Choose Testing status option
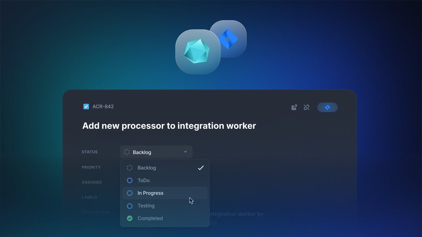 pos(165,206)
